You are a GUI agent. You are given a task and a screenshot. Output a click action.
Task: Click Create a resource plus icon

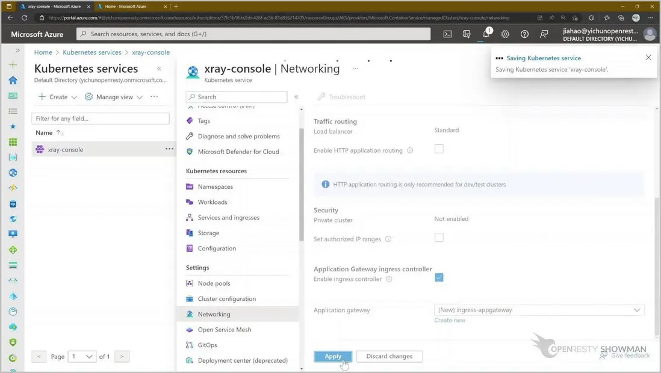point(13,64)
